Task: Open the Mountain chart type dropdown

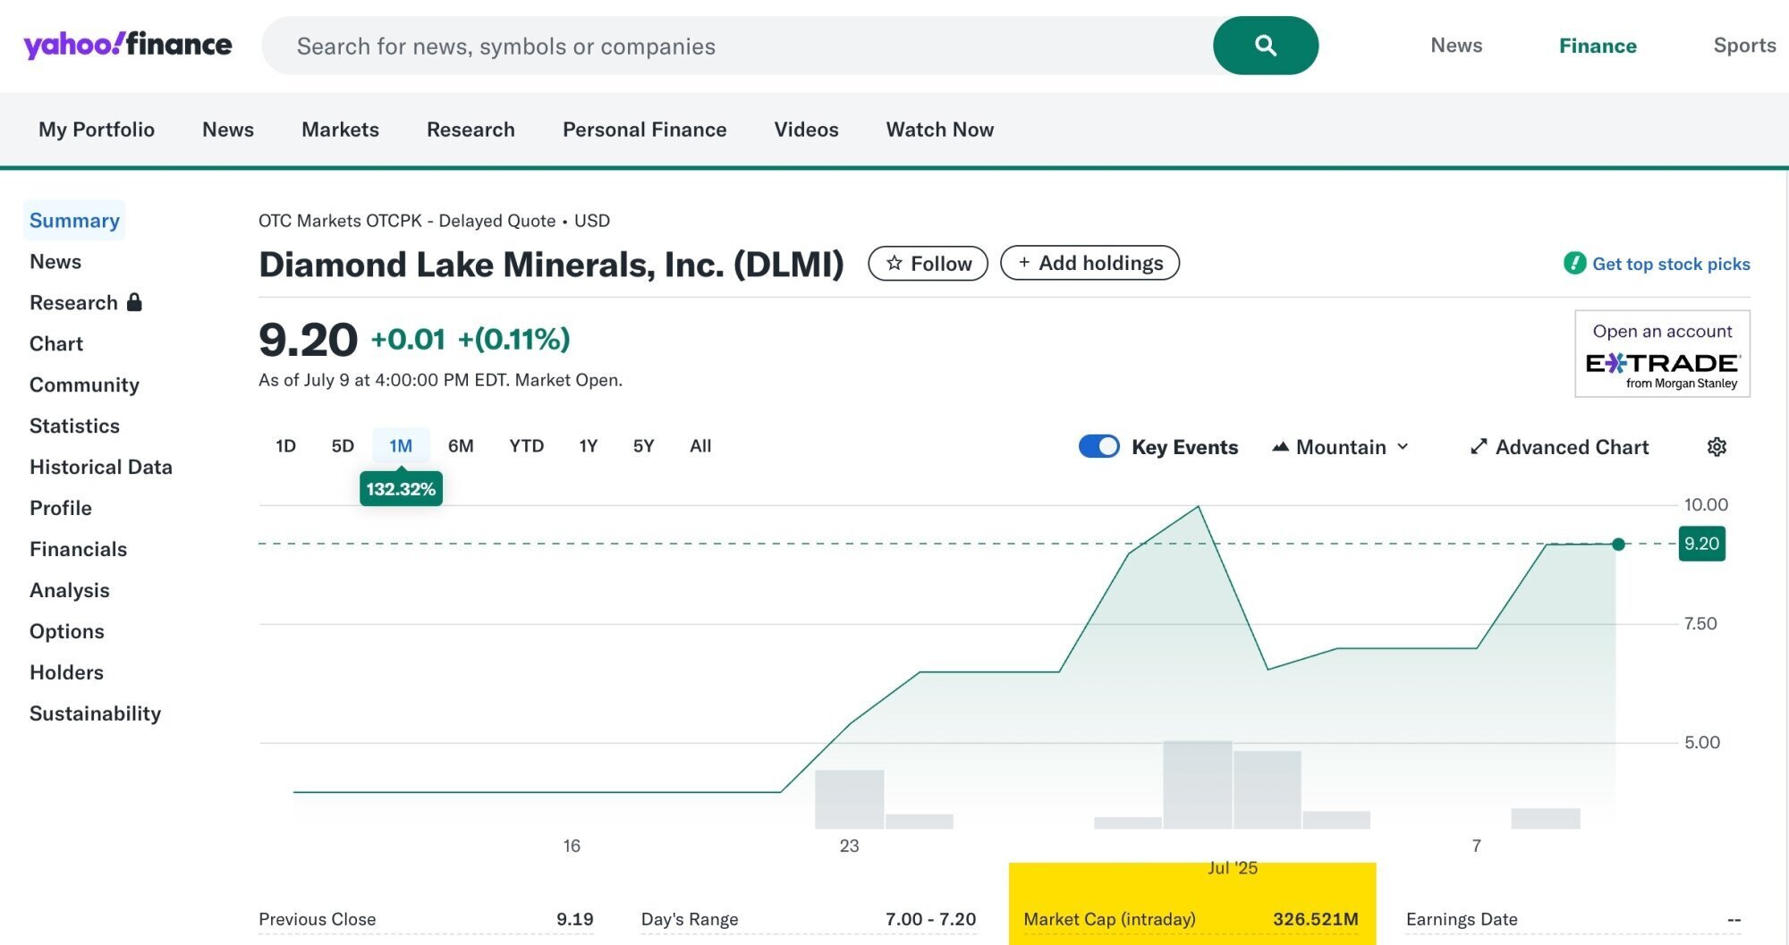Action: (1340, 447)
